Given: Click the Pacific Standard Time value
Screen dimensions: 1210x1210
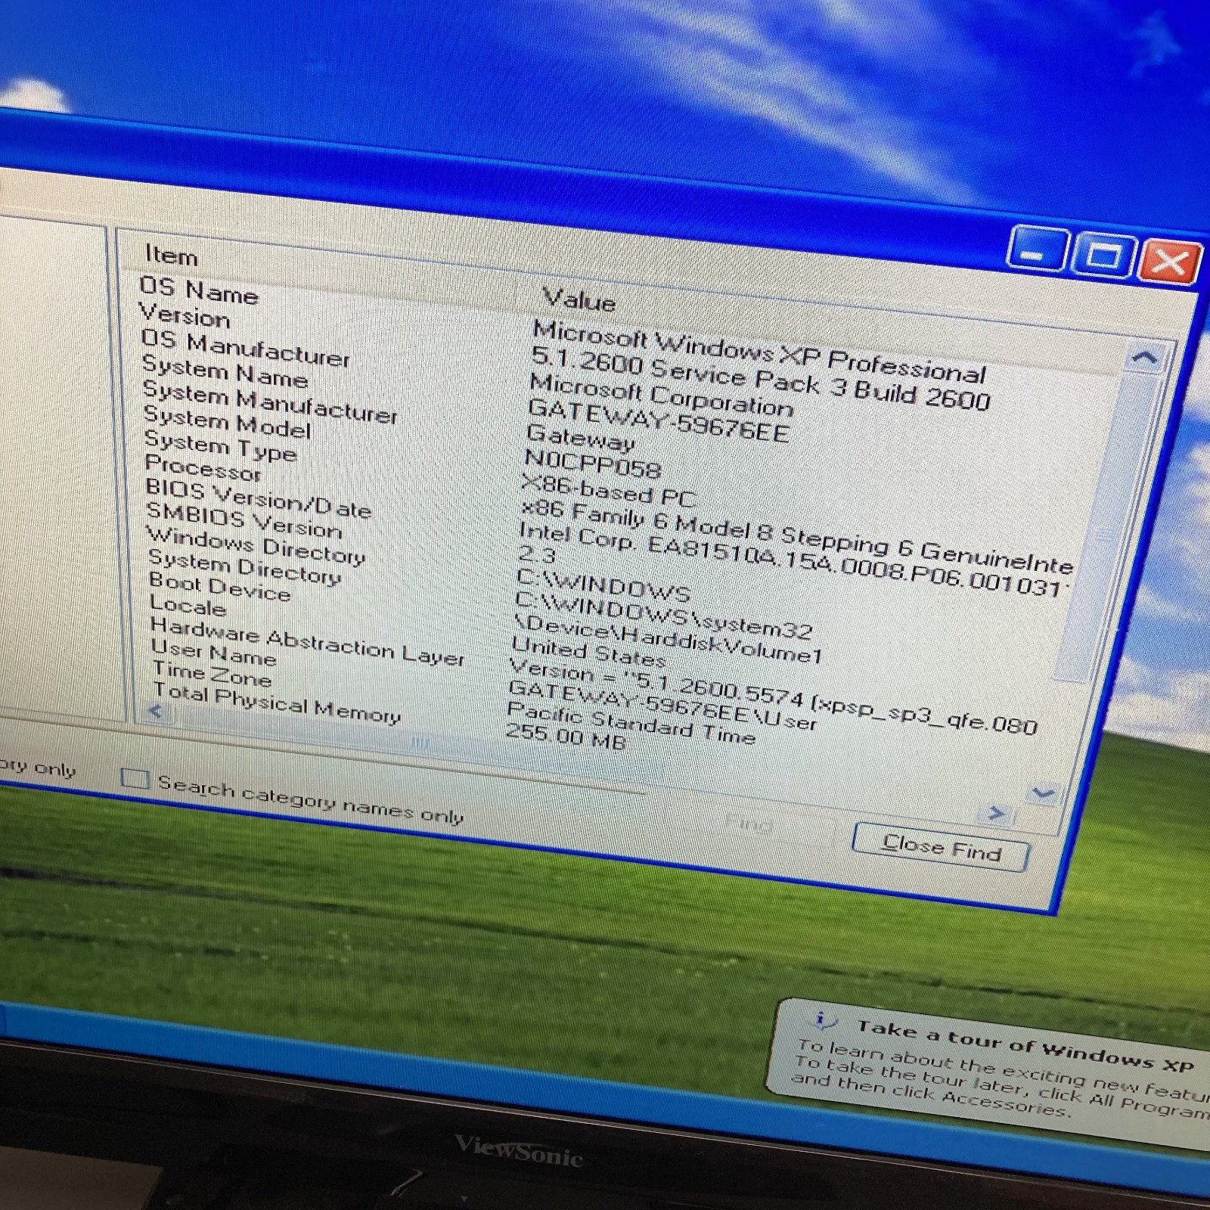Looking at the screenshot, I should click(631, 722).
